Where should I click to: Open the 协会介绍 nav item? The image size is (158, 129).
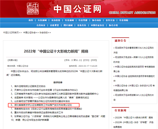click(113, 25)
